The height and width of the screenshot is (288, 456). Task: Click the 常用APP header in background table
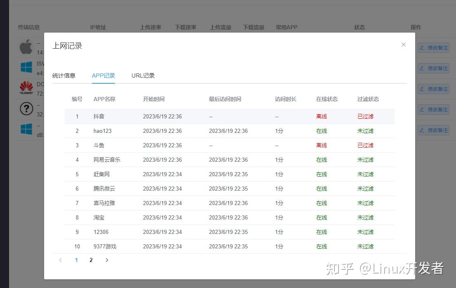[287, 27]
